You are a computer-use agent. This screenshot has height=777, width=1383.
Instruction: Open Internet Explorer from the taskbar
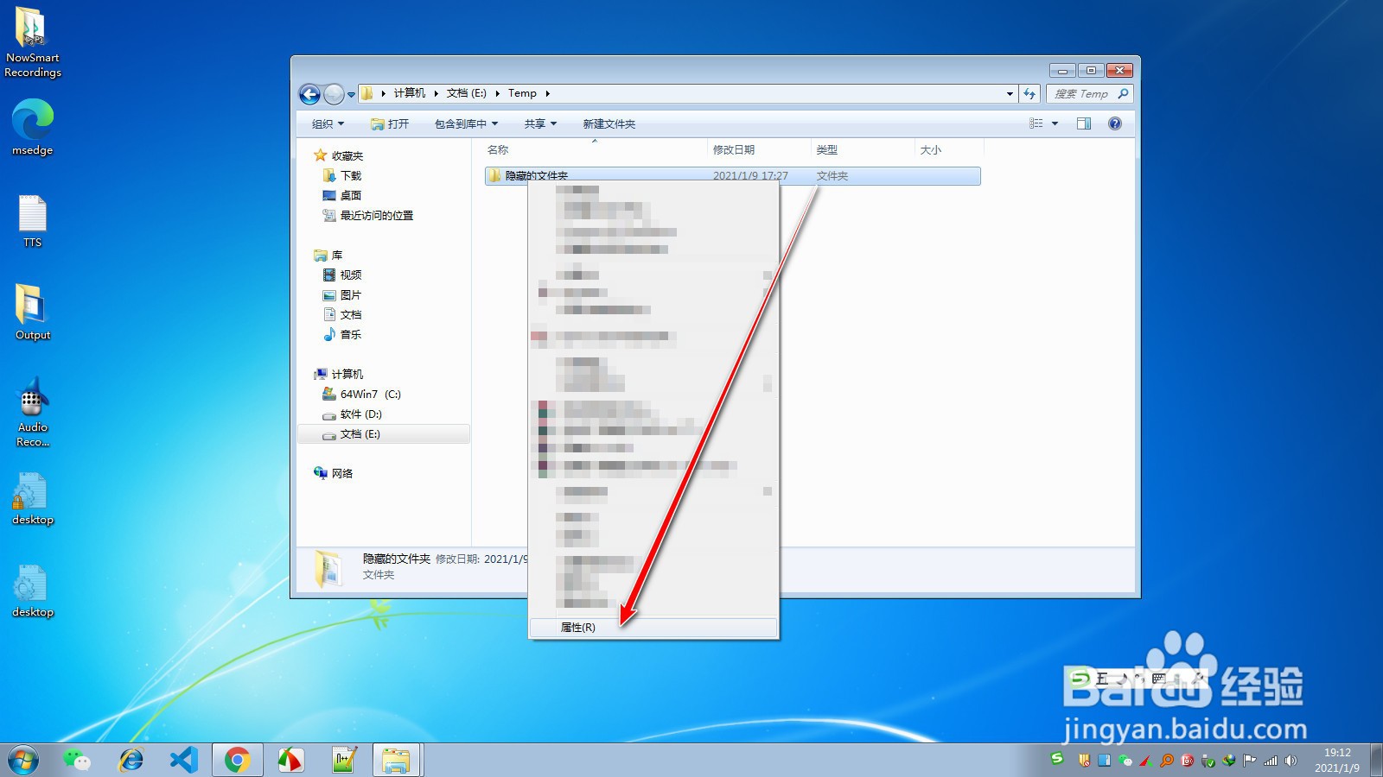coord(131,760)
